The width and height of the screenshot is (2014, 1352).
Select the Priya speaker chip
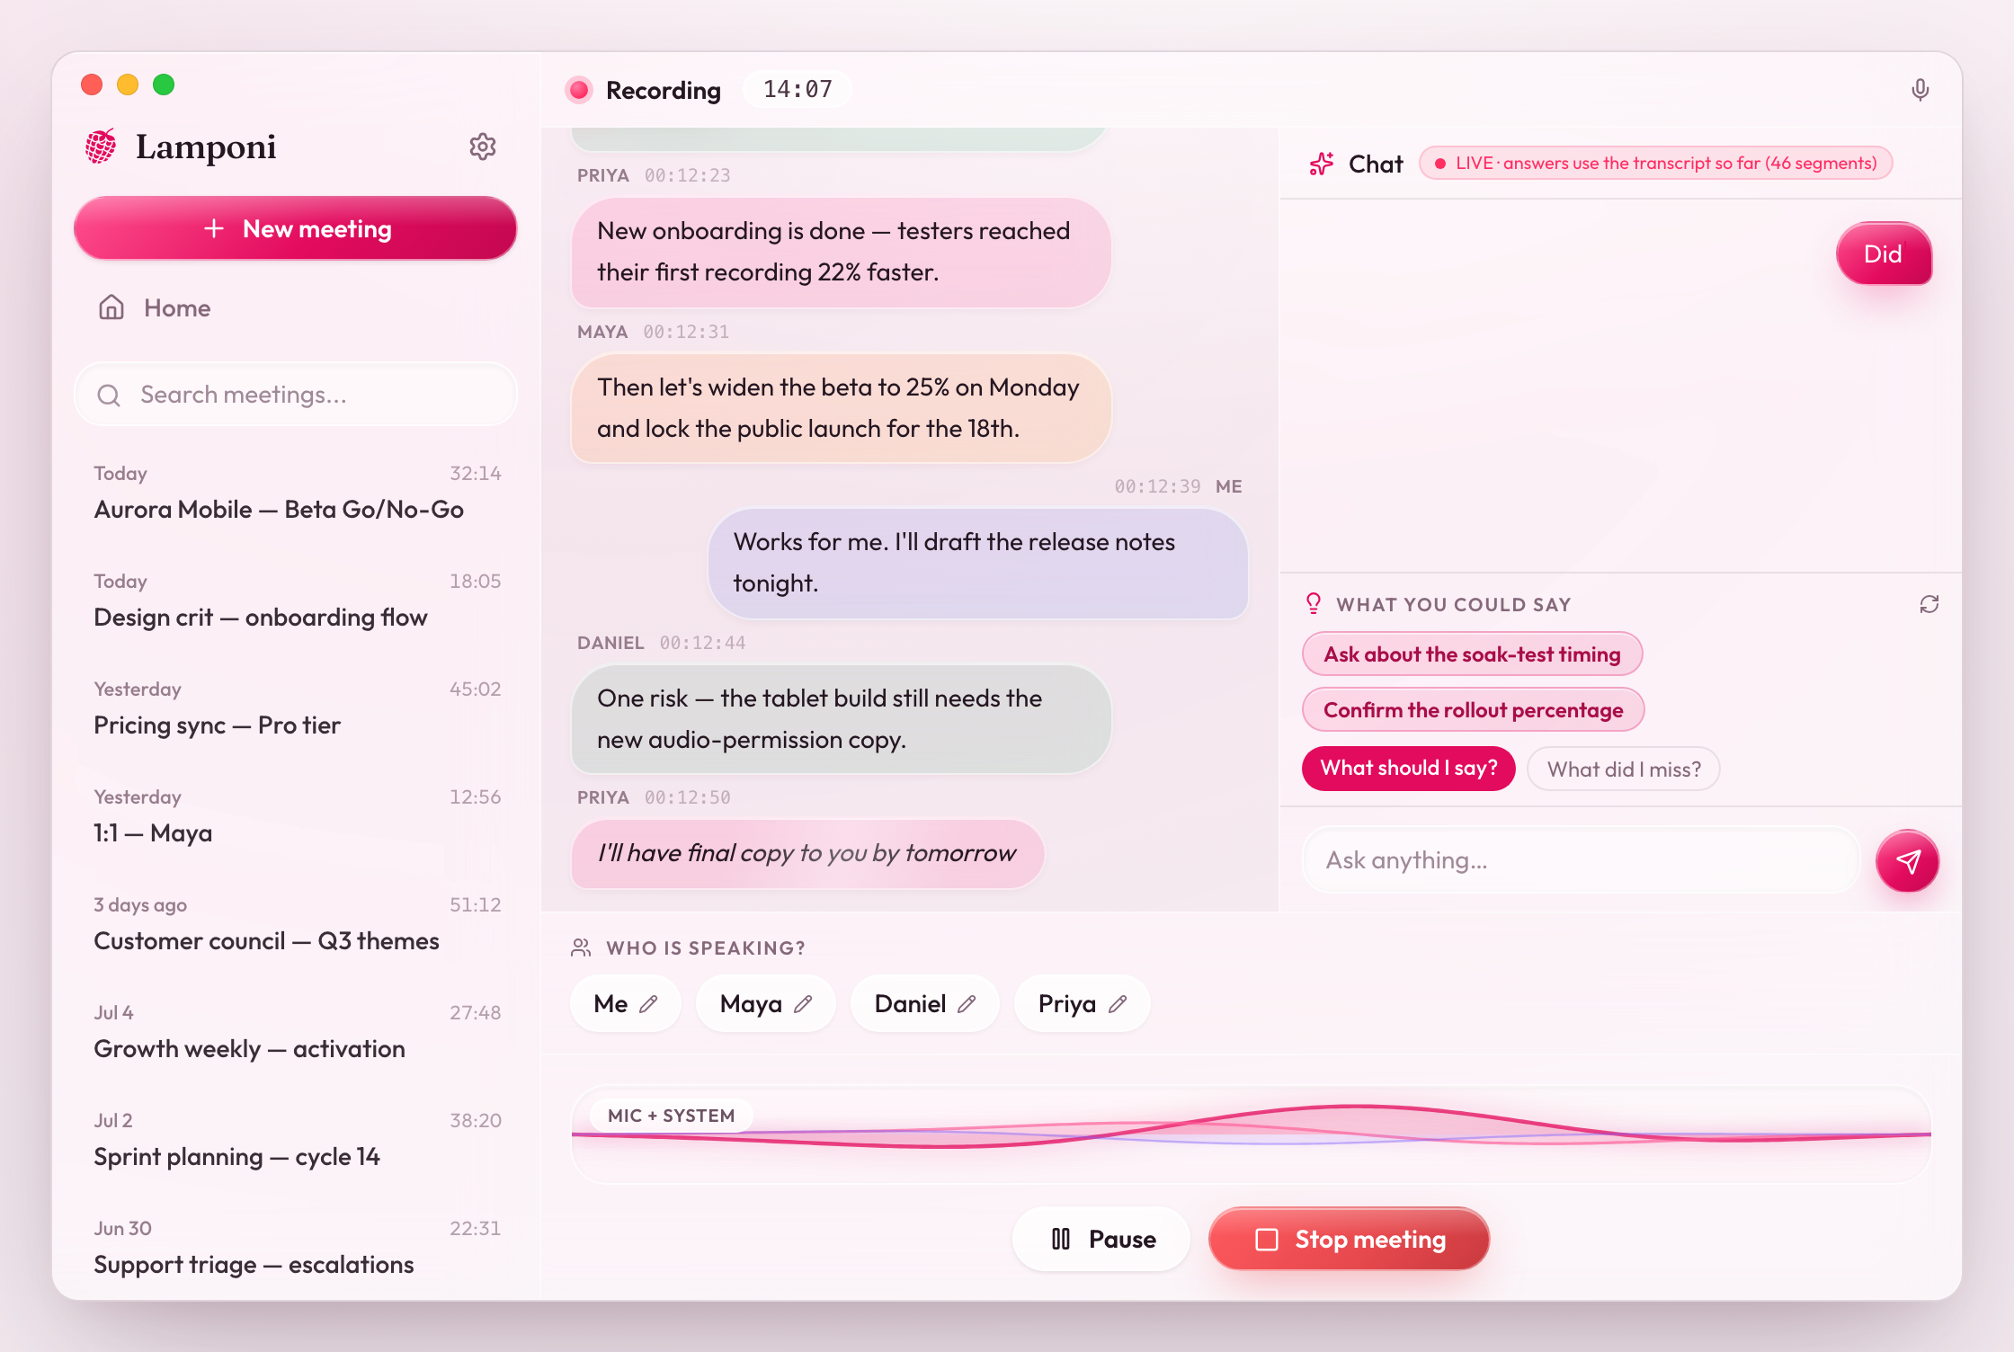1083,1004
